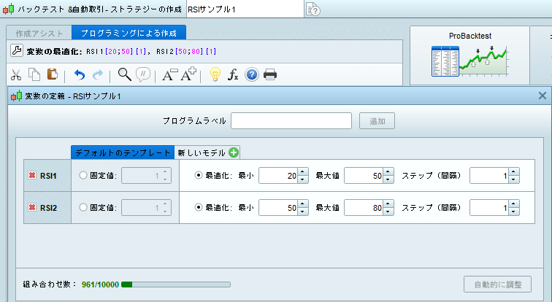Delete variable RSI2 with red X
The height and width of the screenshot is (302, 552).
click(x=32, y=207)
